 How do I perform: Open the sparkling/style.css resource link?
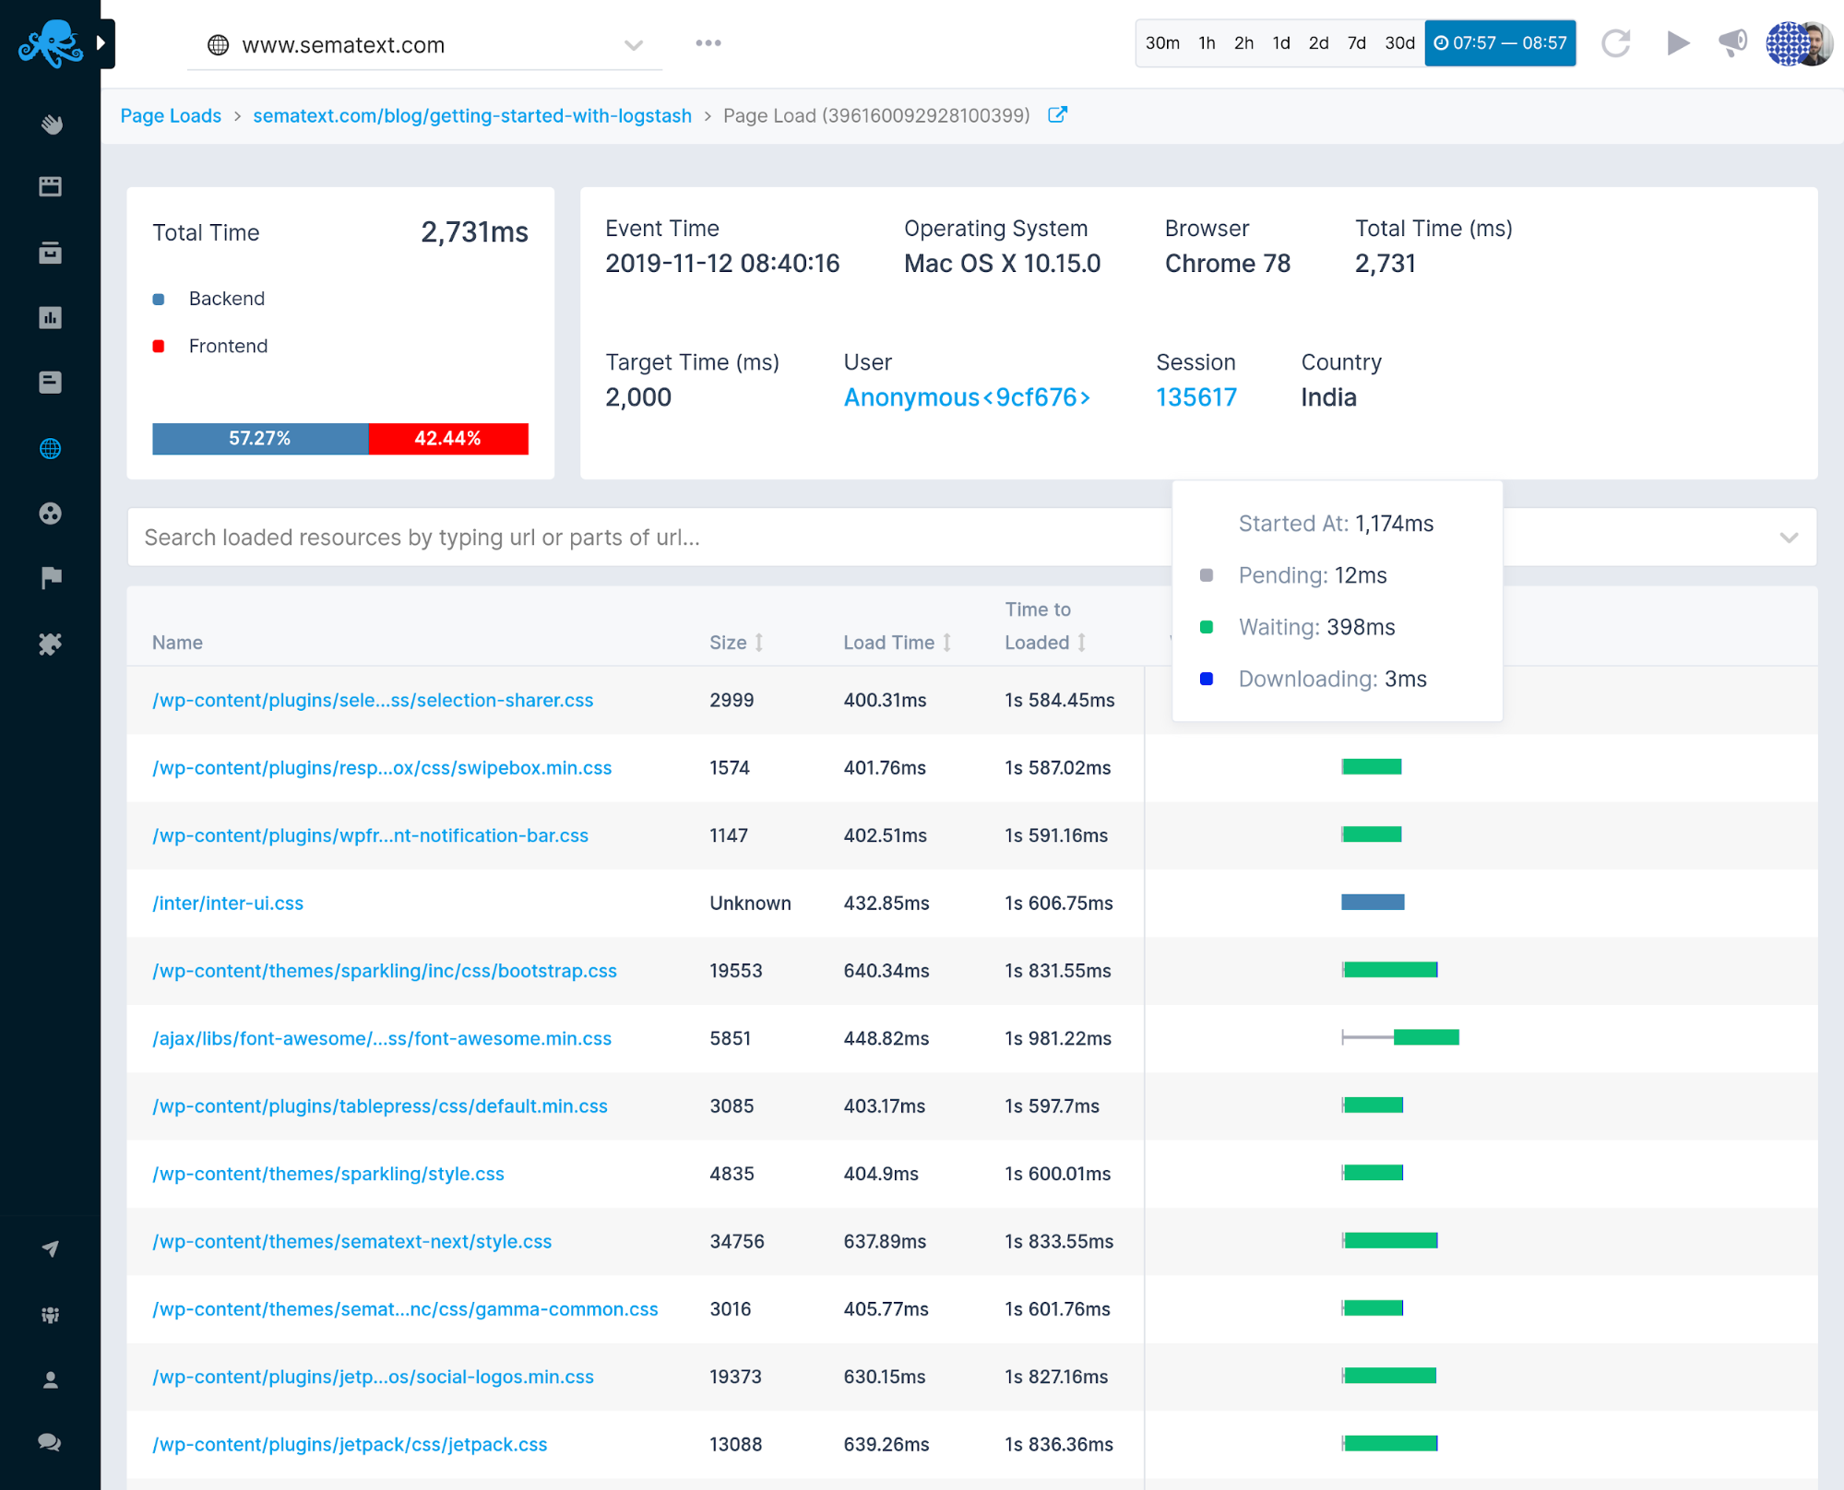(x=328, y=1174)
